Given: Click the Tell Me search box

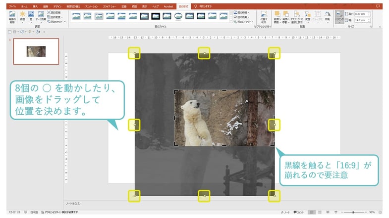Looking at the screenshot, I should click(x=203, y=6).
